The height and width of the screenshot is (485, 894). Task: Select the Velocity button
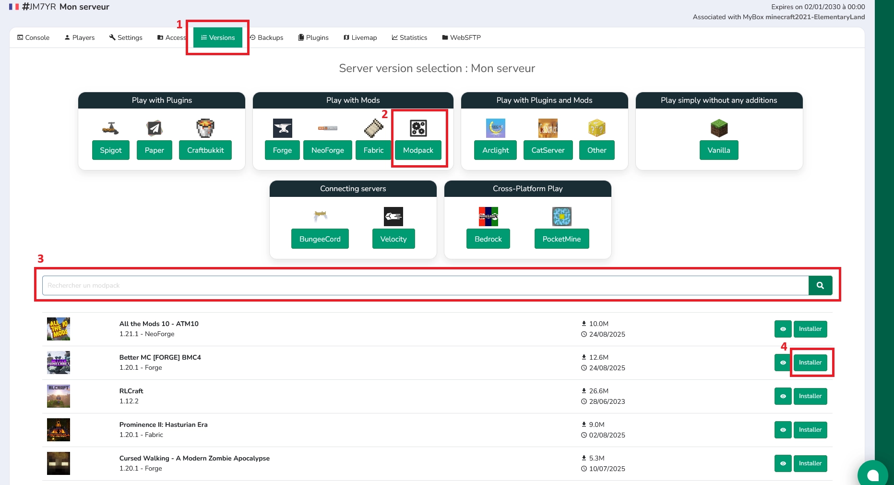393,239
